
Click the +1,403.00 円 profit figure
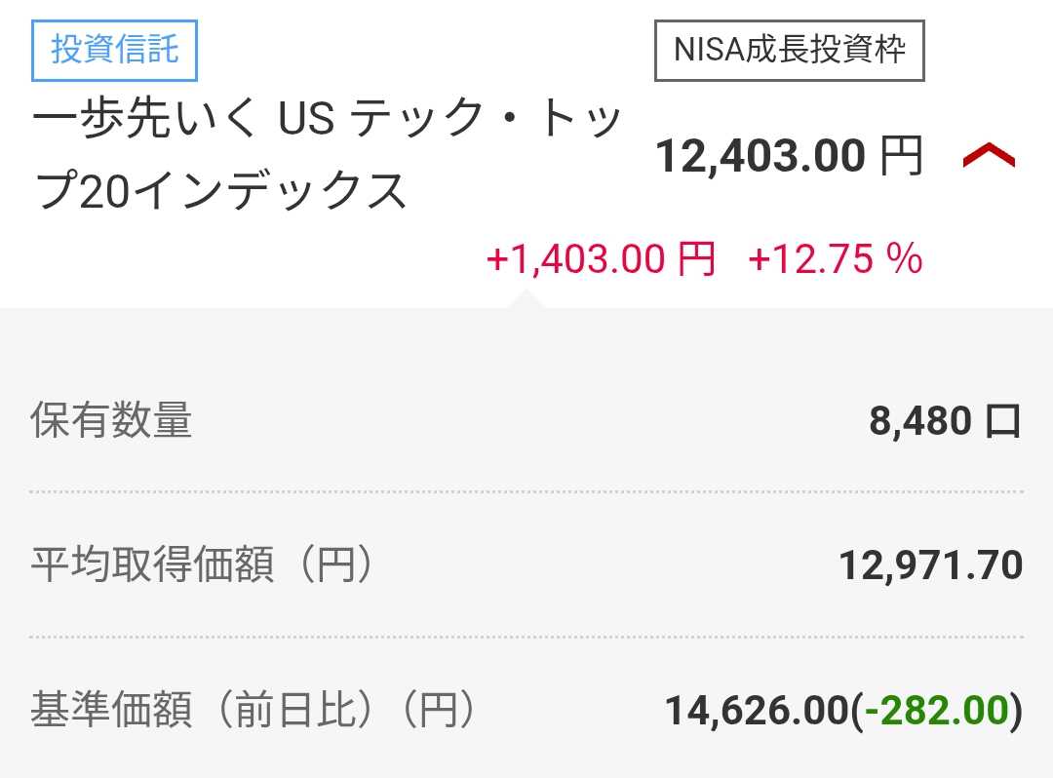click(x=600, y=259)
